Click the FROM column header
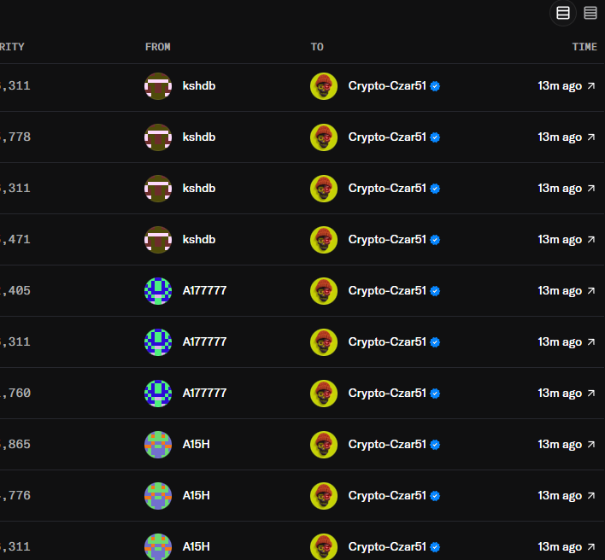The width and height of the screenshot is (605, 560). [157, 47]
